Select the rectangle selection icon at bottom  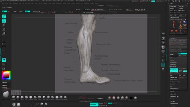coord(33,104)
